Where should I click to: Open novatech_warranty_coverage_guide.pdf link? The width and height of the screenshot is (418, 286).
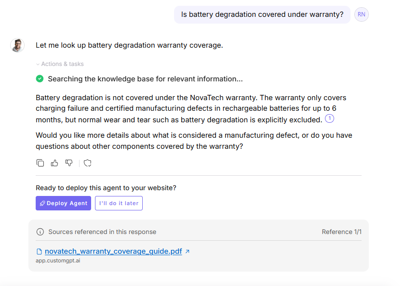[113, 251]
